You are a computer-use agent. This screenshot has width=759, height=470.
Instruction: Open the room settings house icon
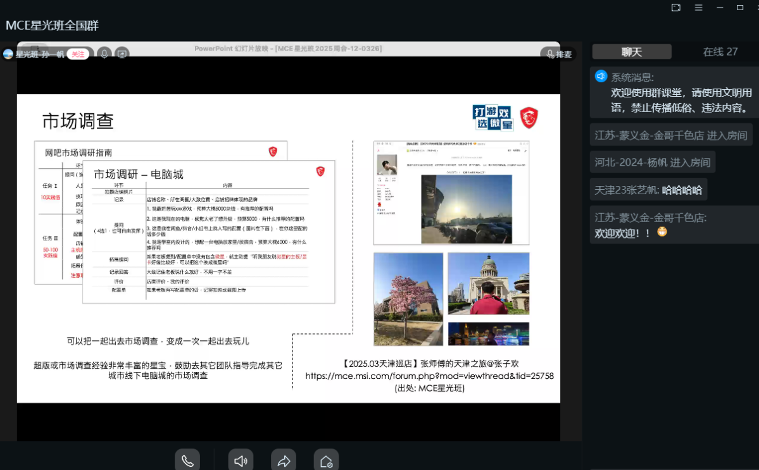326,461
